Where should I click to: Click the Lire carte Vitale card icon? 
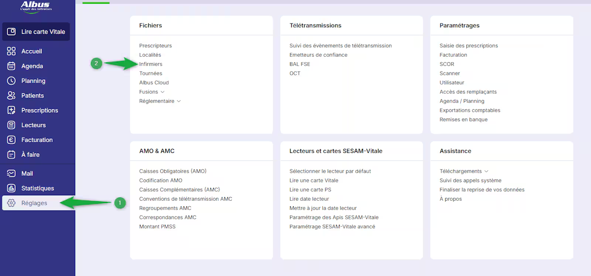(x=12, y=32)
